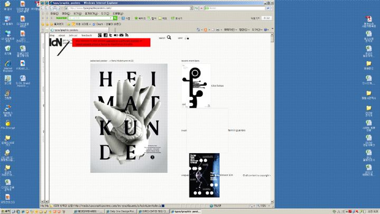Click the RSS feed icon in the site header
This screenshot has width=380, height=214.
[x=127, y=35]
